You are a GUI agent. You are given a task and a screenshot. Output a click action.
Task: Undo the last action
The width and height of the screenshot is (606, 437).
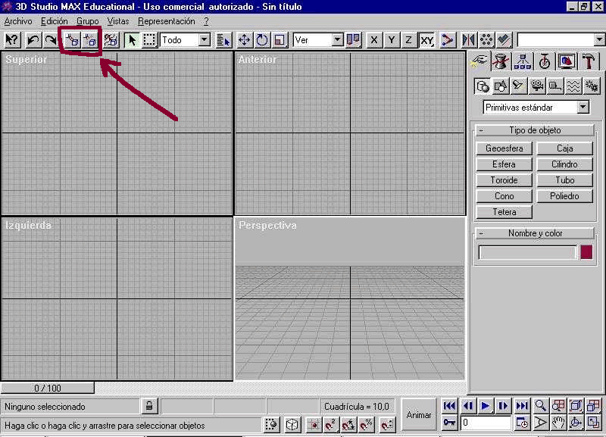(33, 40)
